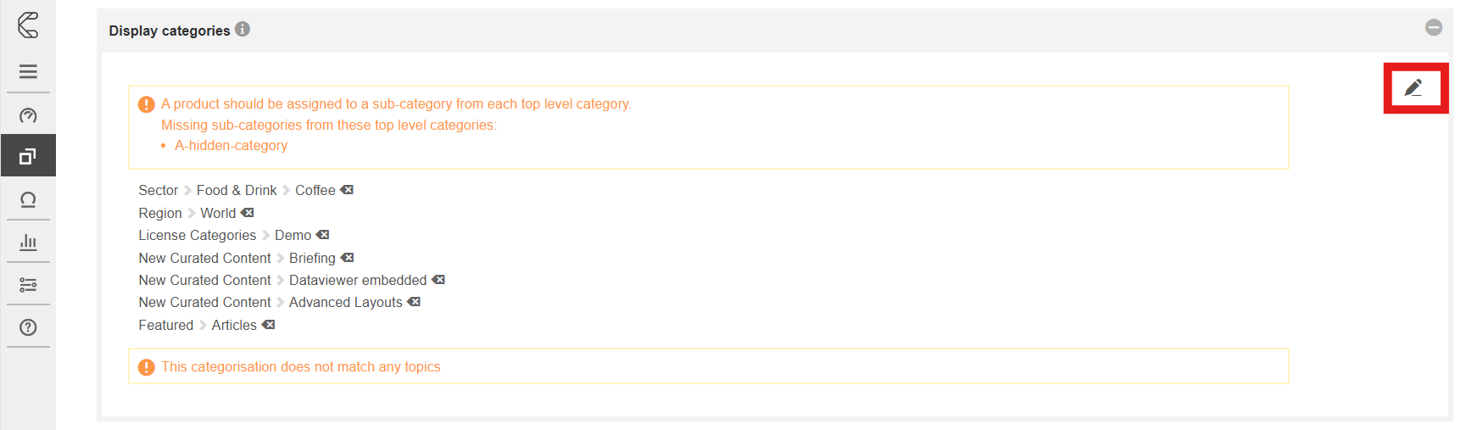
Task: Remove the Dataviewer embedded category
Action: (x=438, y=280)
